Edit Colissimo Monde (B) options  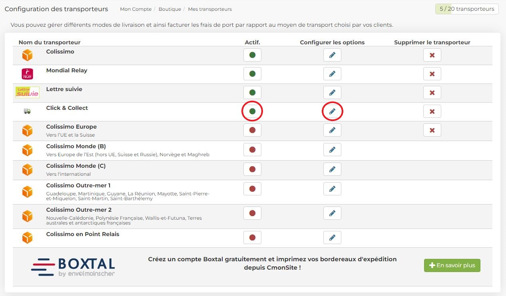coord(332,150)
